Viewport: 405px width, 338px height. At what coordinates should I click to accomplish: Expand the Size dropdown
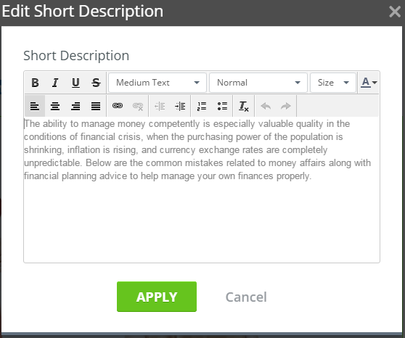333,83
